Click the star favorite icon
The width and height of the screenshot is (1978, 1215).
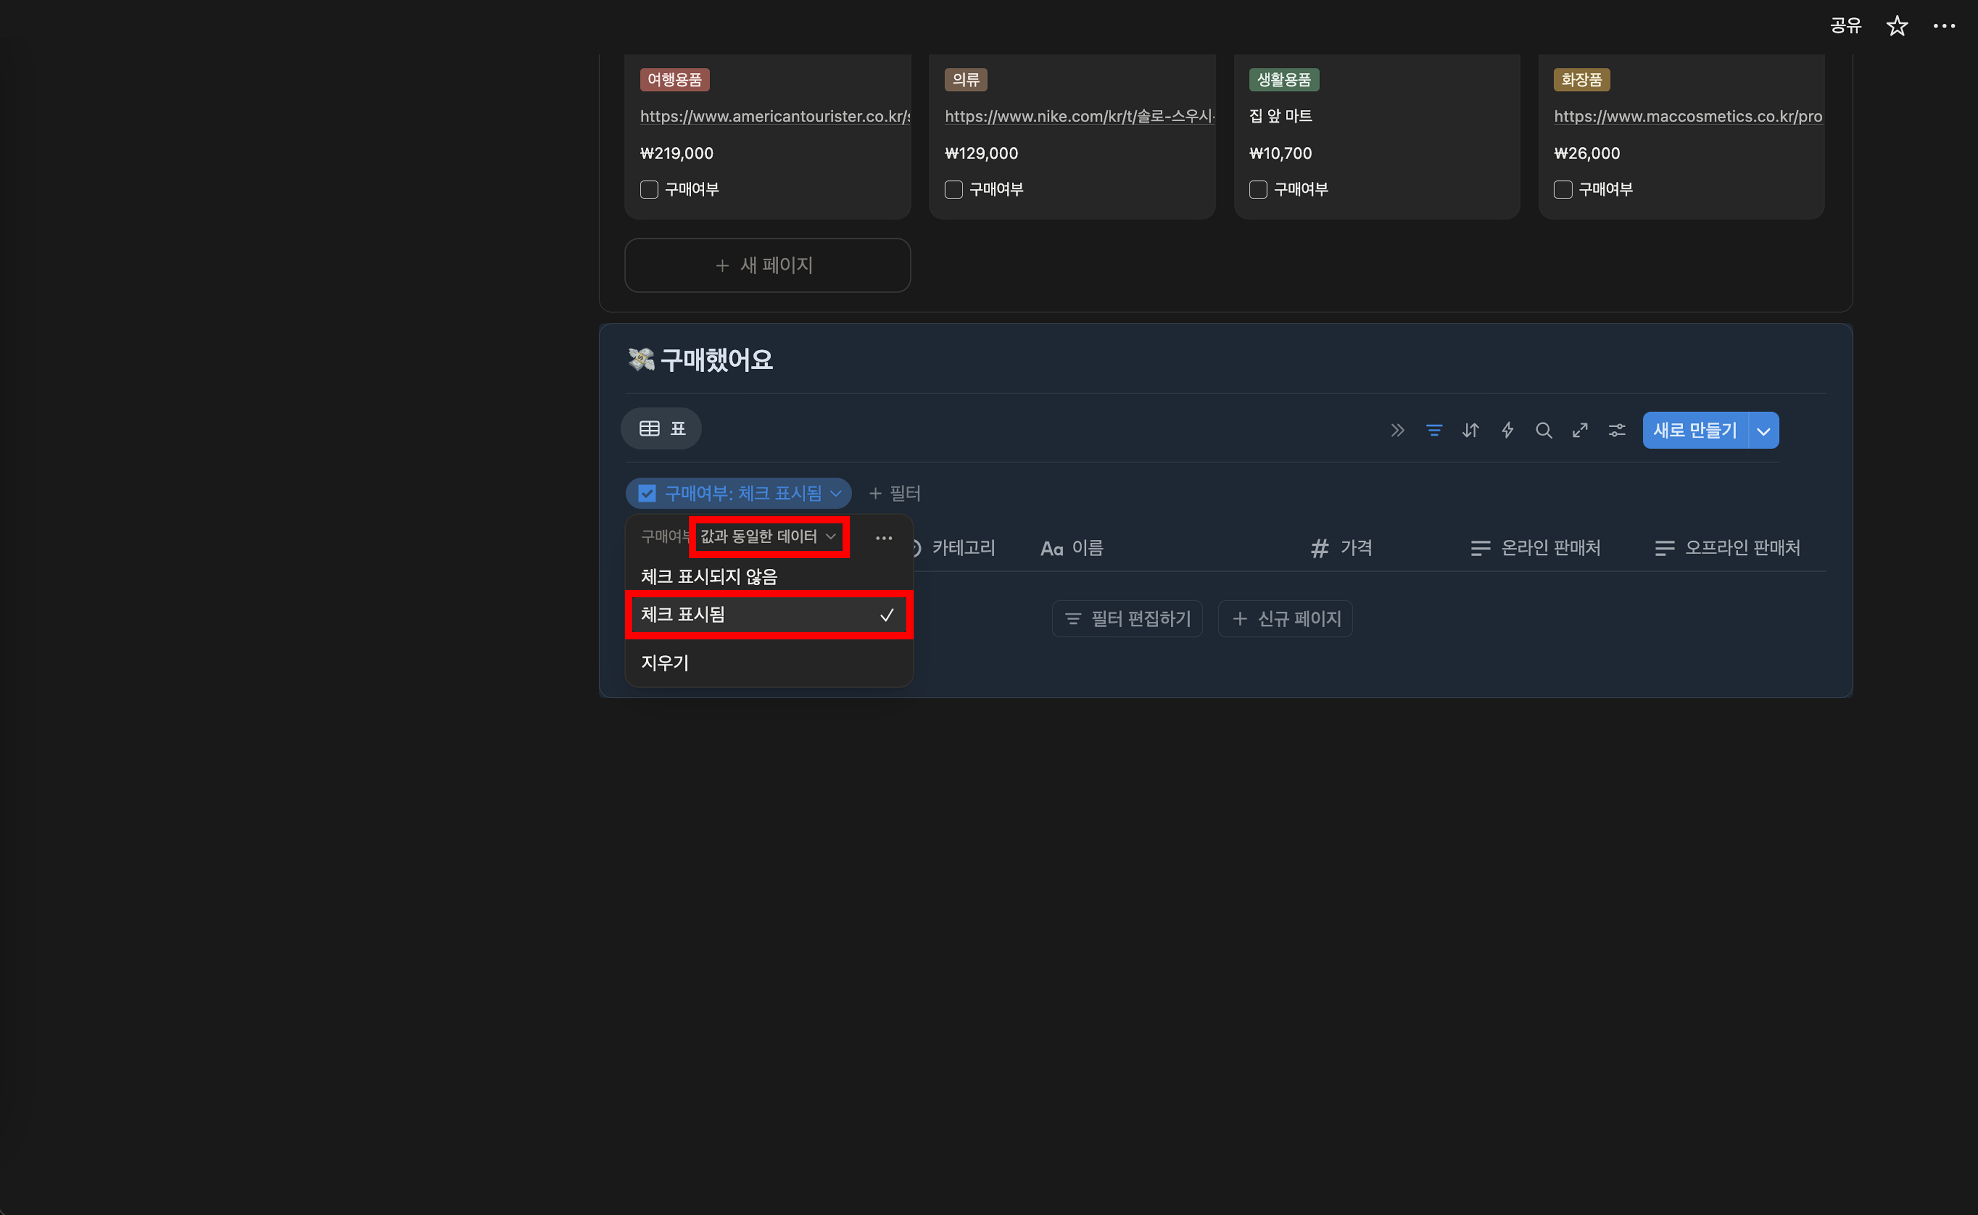(x=1896, y=27)
